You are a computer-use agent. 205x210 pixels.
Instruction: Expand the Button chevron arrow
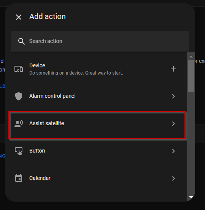173,151
